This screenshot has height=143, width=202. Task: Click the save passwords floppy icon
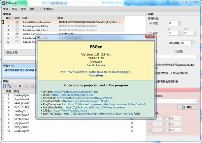coord(32,86)
